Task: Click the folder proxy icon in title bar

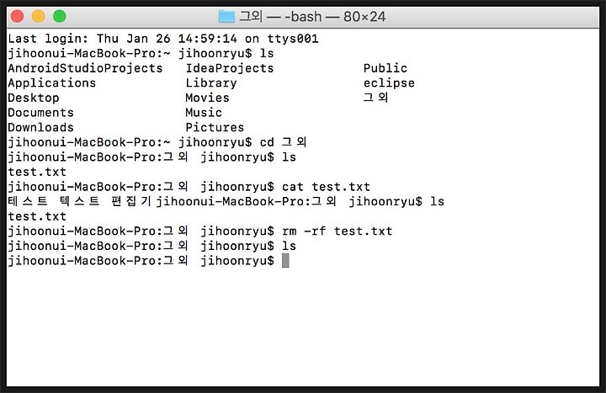Action: coord(226,16)
